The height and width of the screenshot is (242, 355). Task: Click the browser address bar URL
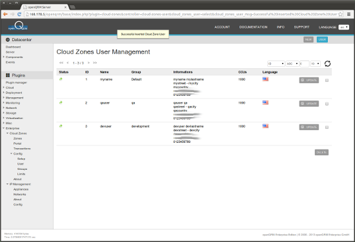(x=183, y=14)
